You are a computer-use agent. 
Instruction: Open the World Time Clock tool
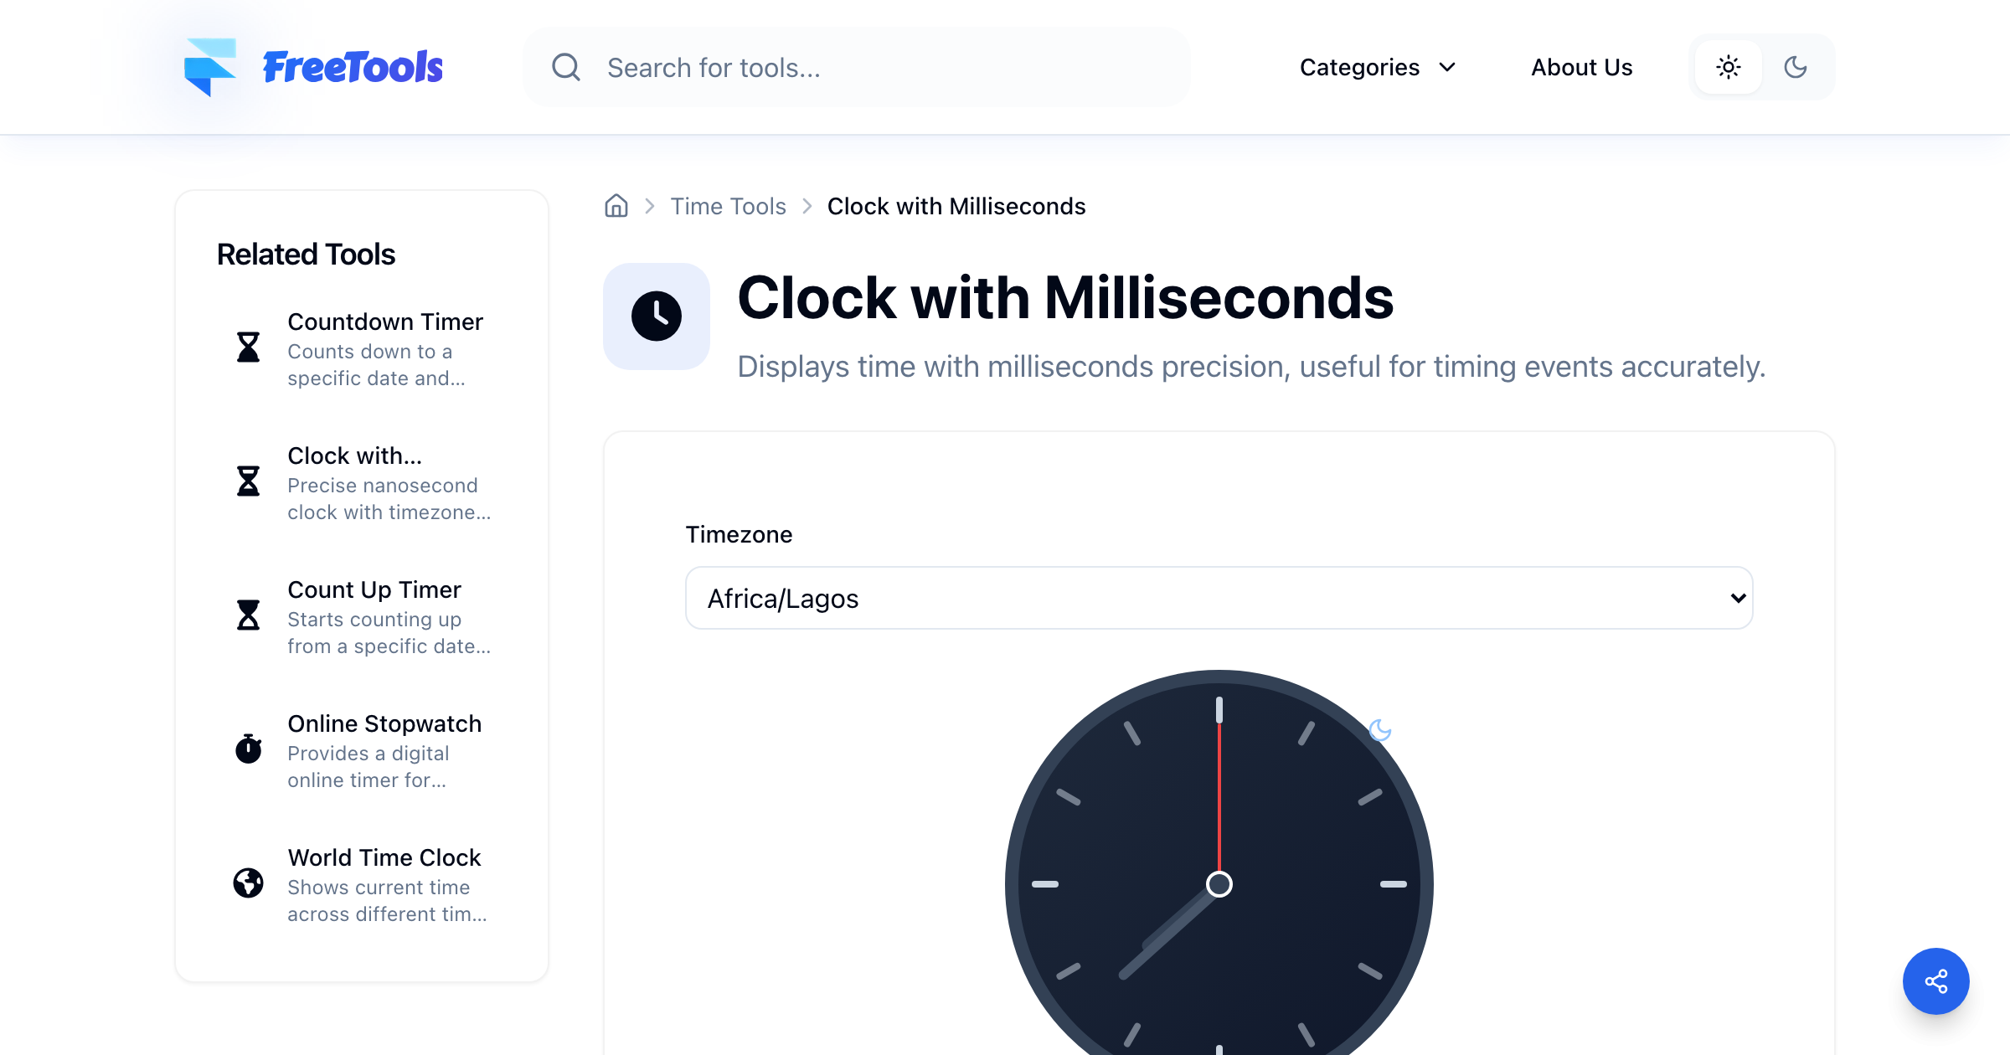click(x=384, y=857)
